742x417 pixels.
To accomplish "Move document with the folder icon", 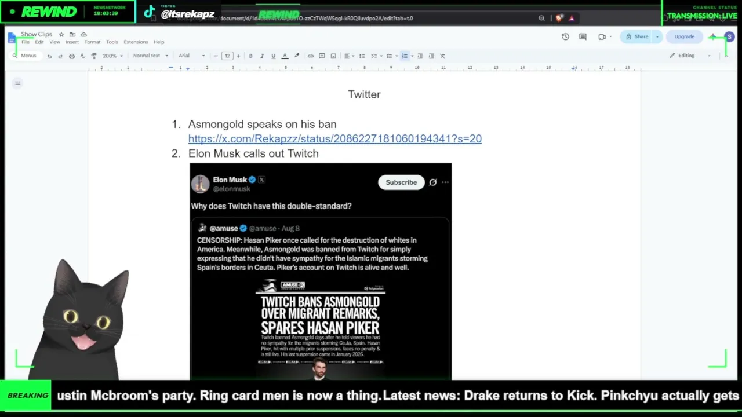I will (72, 35).
